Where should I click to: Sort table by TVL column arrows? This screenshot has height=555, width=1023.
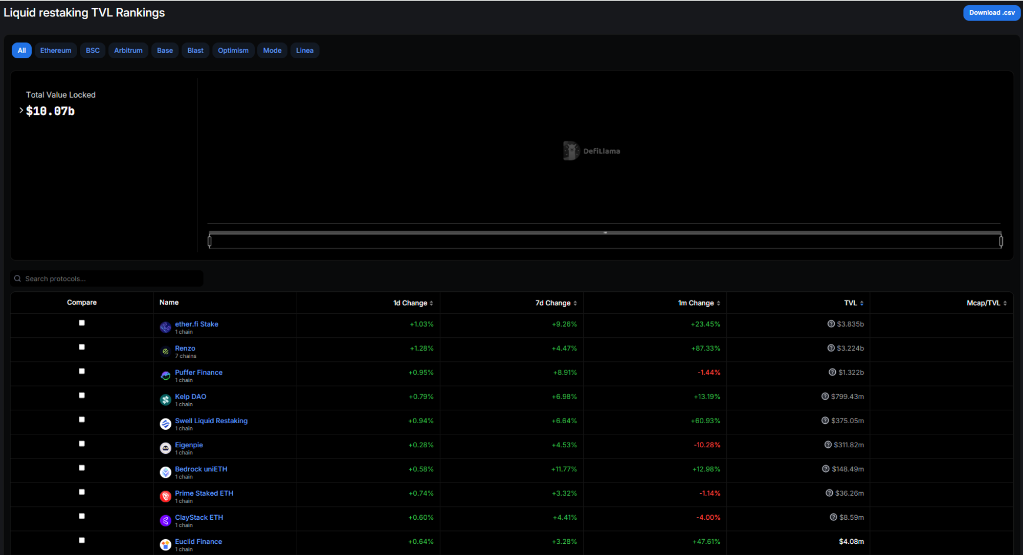(x=862, y=303)
